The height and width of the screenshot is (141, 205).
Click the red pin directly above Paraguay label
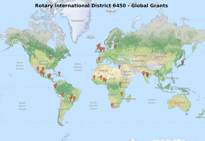click(x=70, y=99)
